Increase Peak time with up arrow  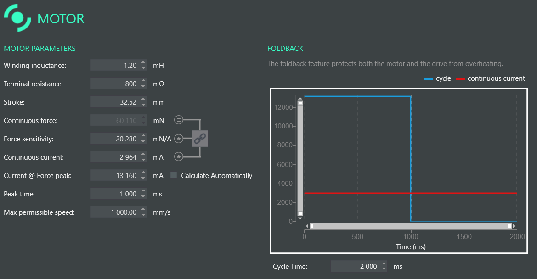(x=143, y=191)
